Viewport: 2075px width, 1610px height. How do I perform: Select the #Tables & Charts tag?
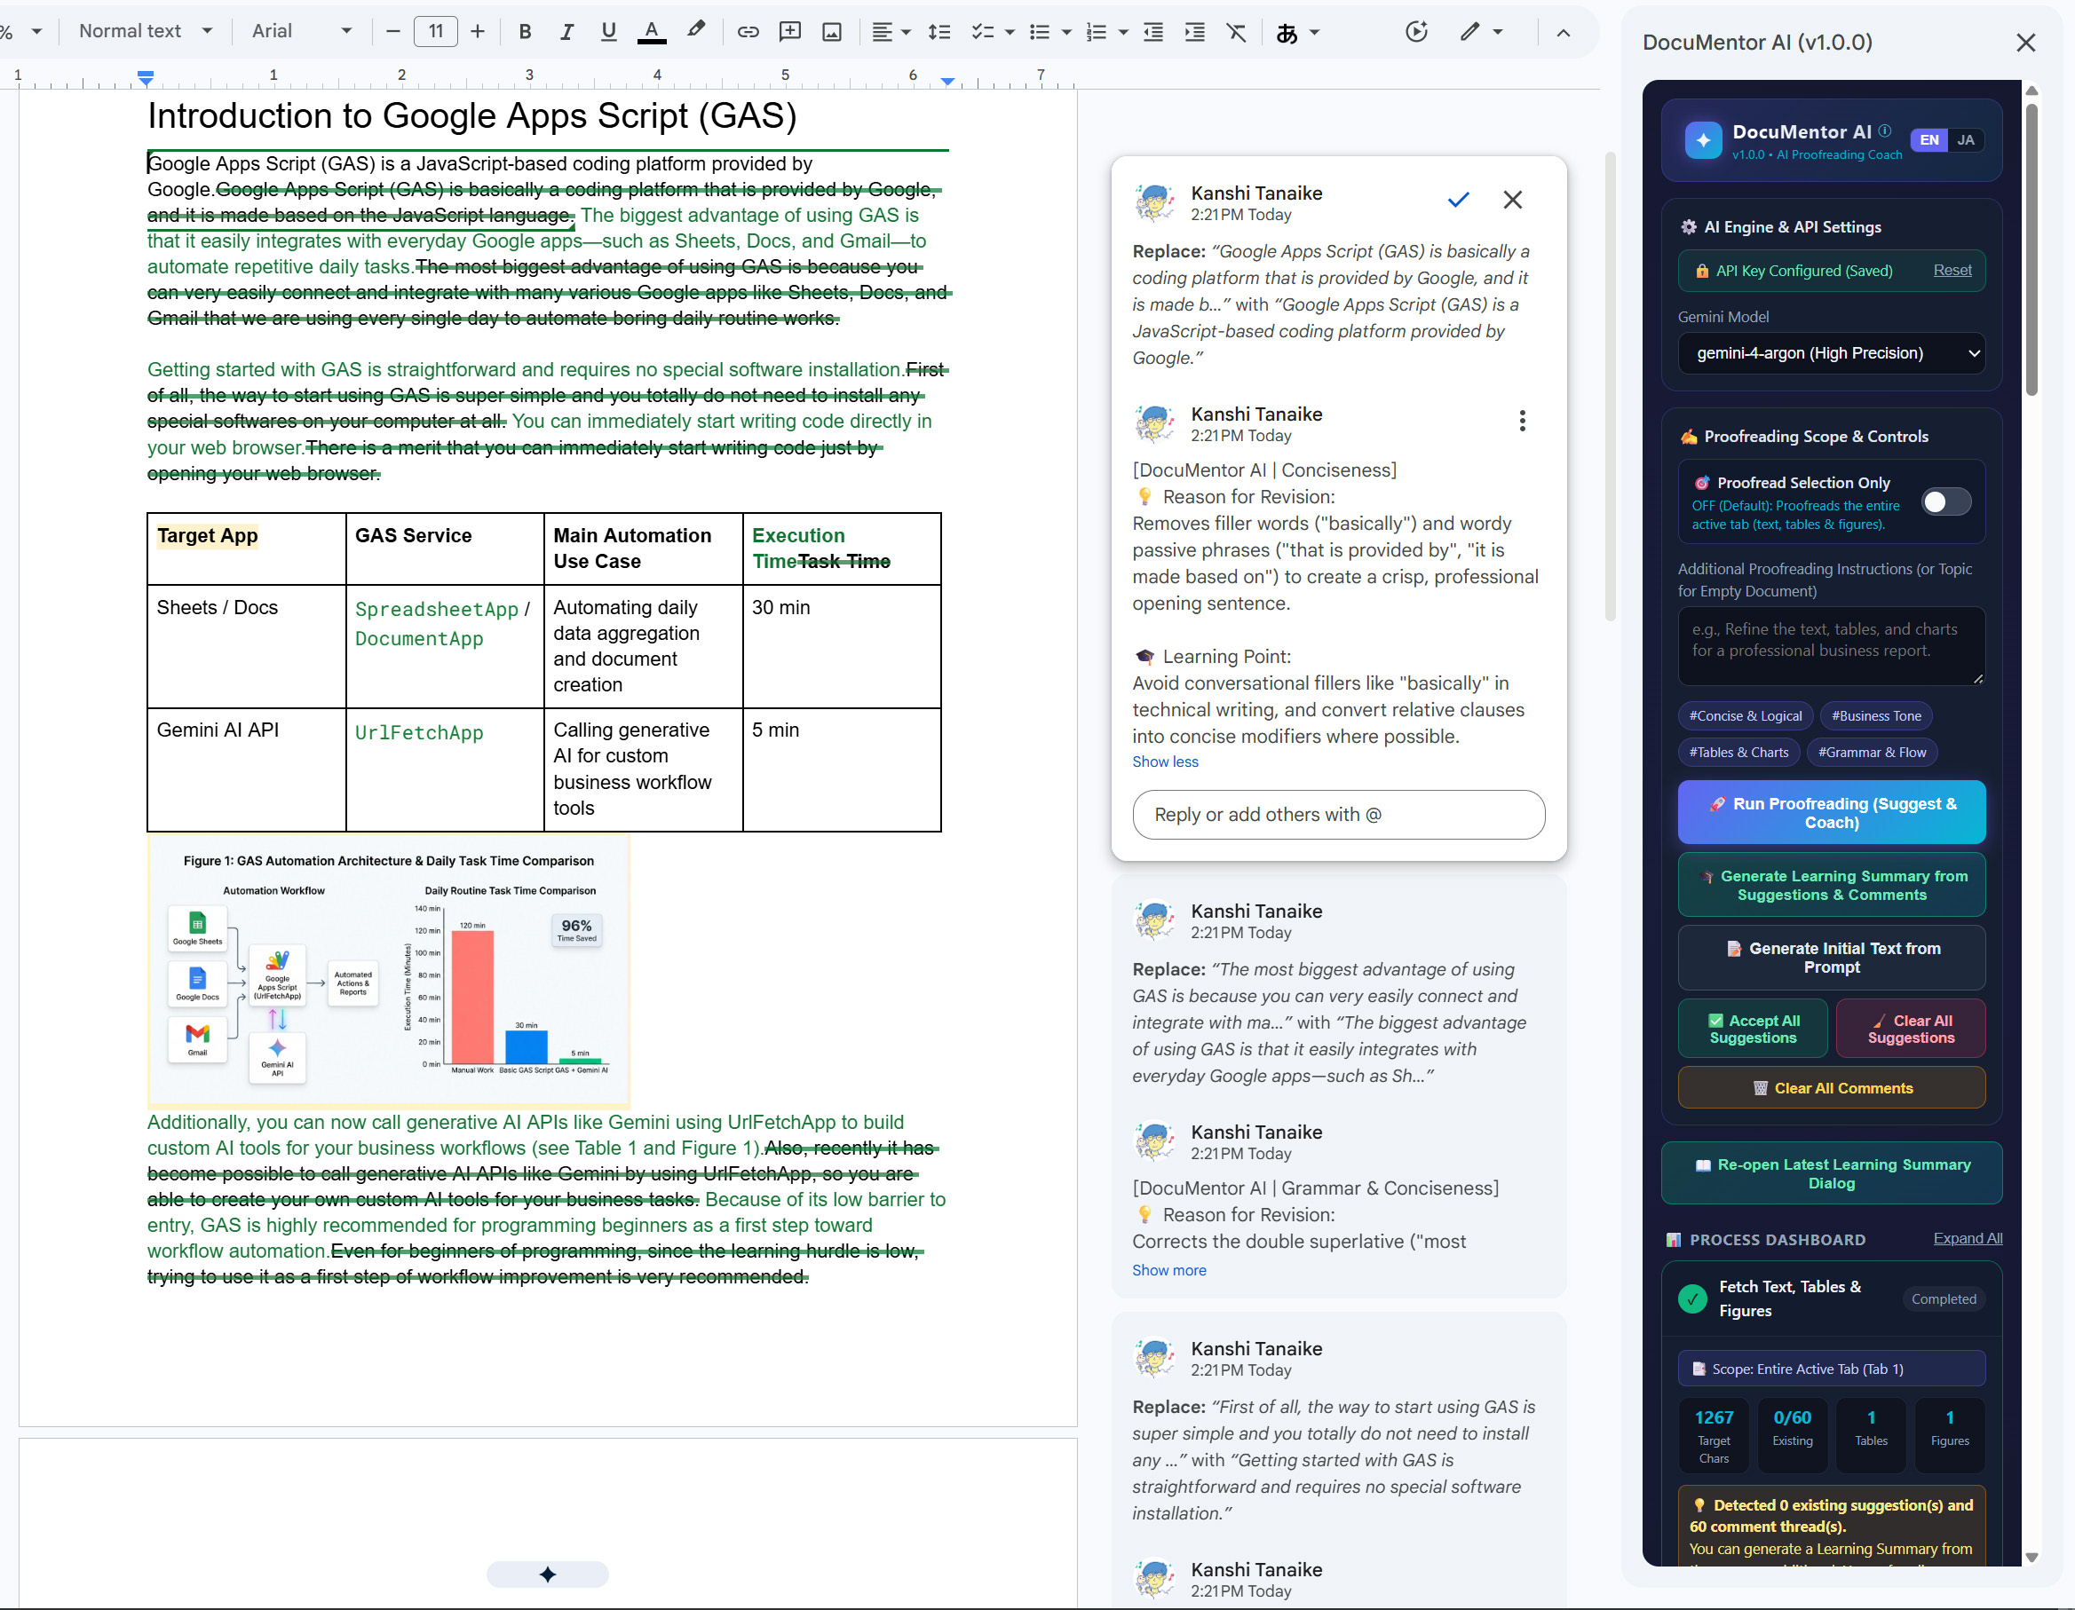(1738, 753)
